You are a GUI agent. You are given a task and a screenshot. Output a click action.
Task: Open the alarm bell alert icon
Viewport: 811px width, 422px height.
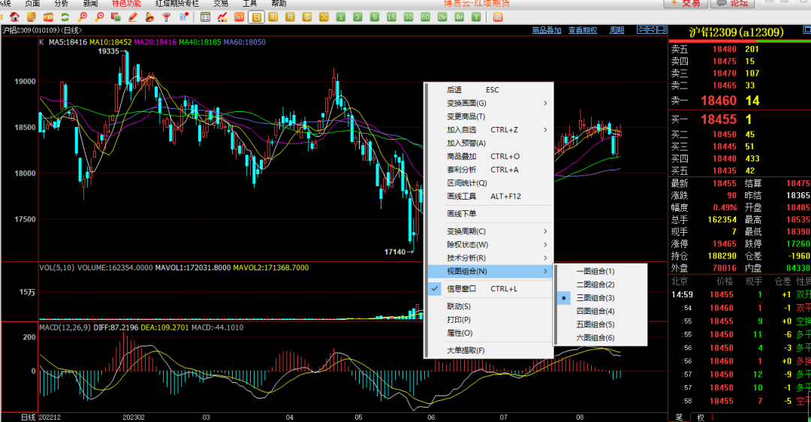[x=149, y=17]
